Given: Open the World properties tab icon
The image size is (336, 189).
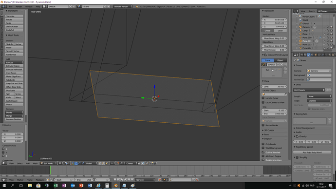Looking at the screenshot, I should coord(312,55).
